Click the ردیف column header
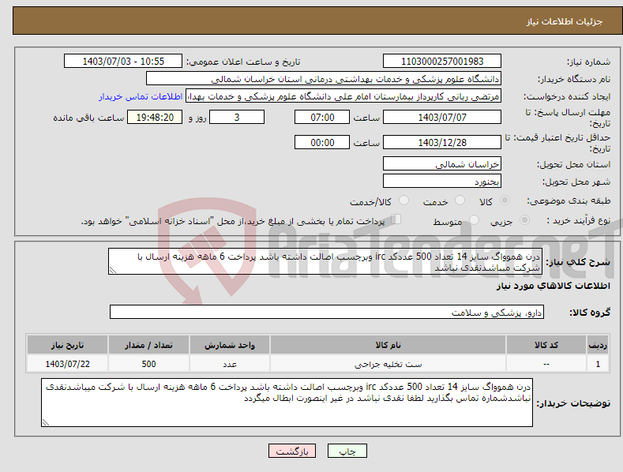The width and height of the screenshot is (623, 472). tap(598, 345)
